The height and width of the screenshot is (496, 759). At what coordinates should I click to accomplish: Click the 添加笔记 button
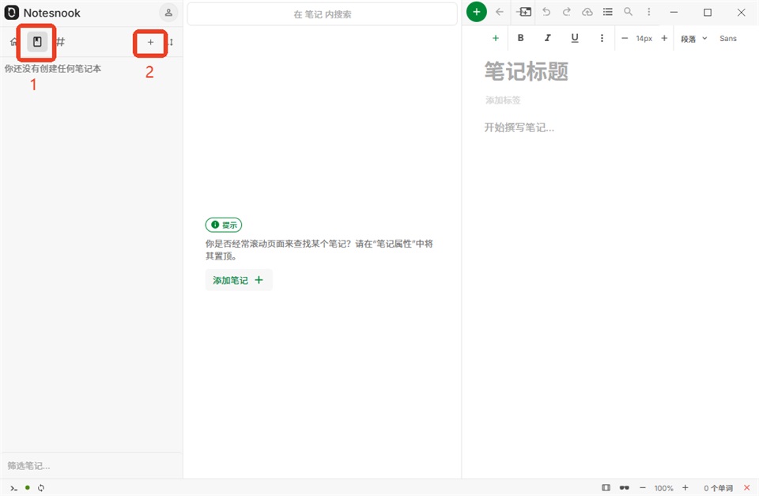[239, 280]
